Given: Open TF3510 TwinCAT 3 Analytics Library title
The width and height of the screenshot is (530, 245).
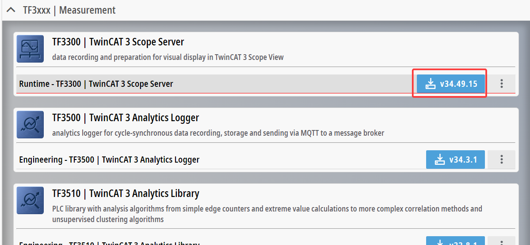Looking at the screenshot, I should (x=126, y=194).
